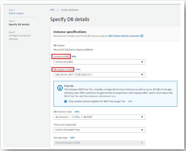Click Microsoft SQL Server Express Edition text

(73, 50)
